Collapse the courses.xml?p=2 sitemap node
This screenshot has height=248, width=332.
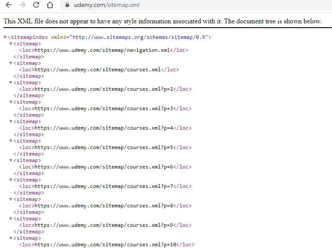[x=11, y=83]
